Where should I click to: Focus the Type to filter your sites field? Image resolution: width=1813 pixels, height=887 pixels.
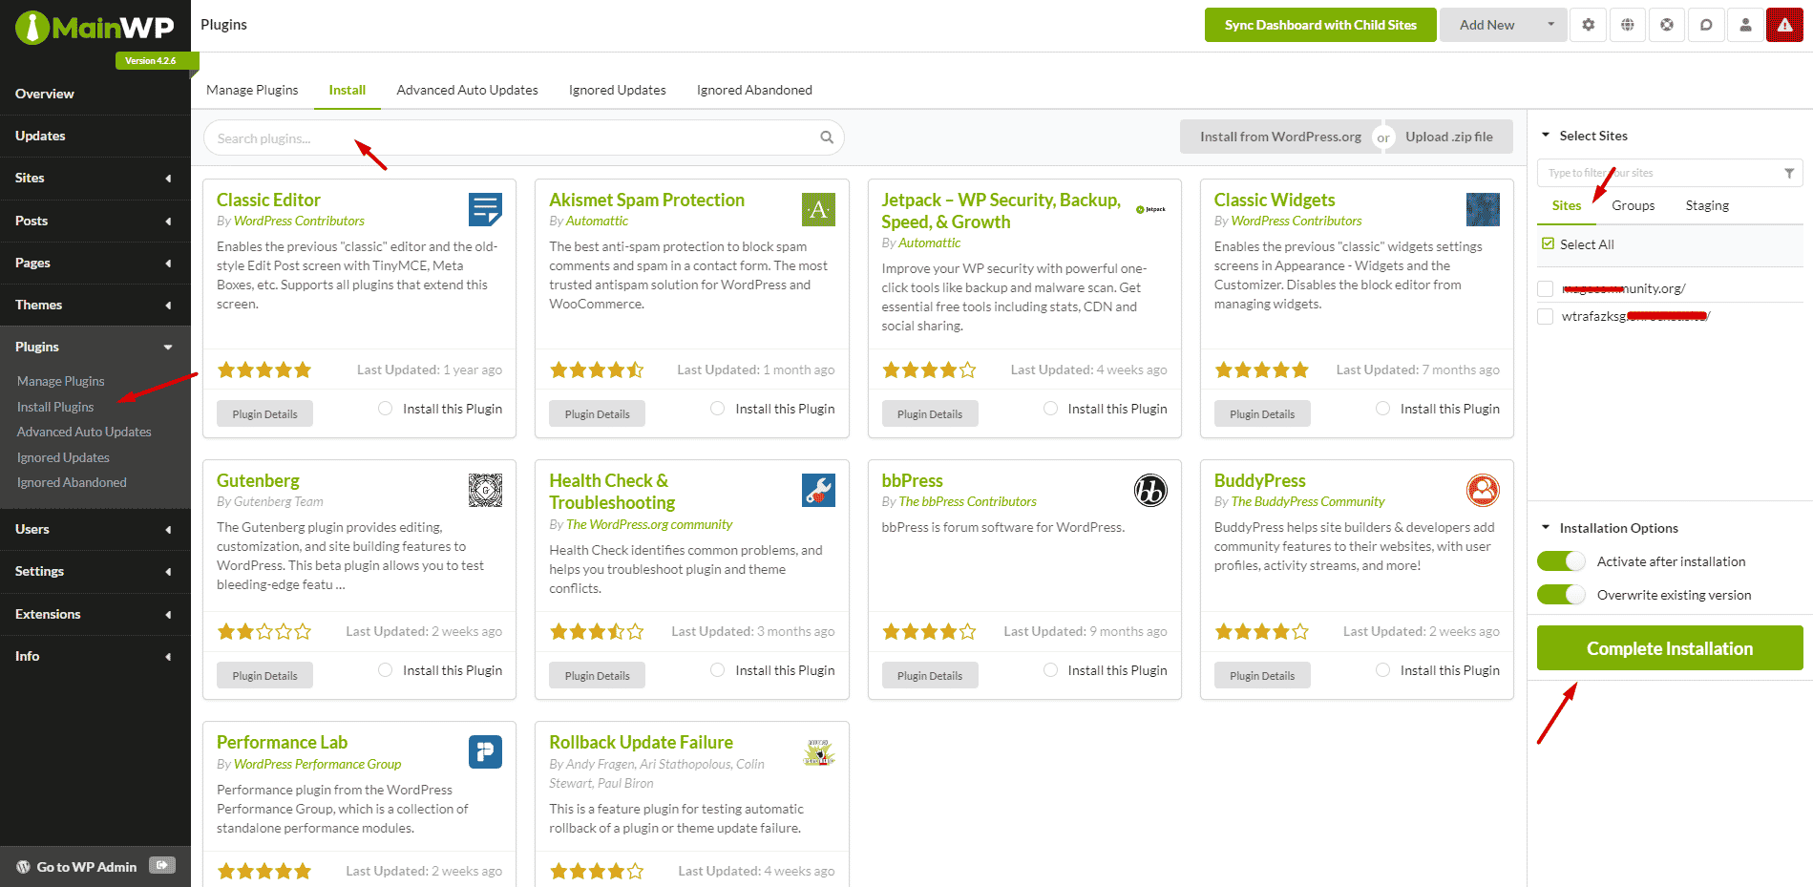tap(1670, 173)
